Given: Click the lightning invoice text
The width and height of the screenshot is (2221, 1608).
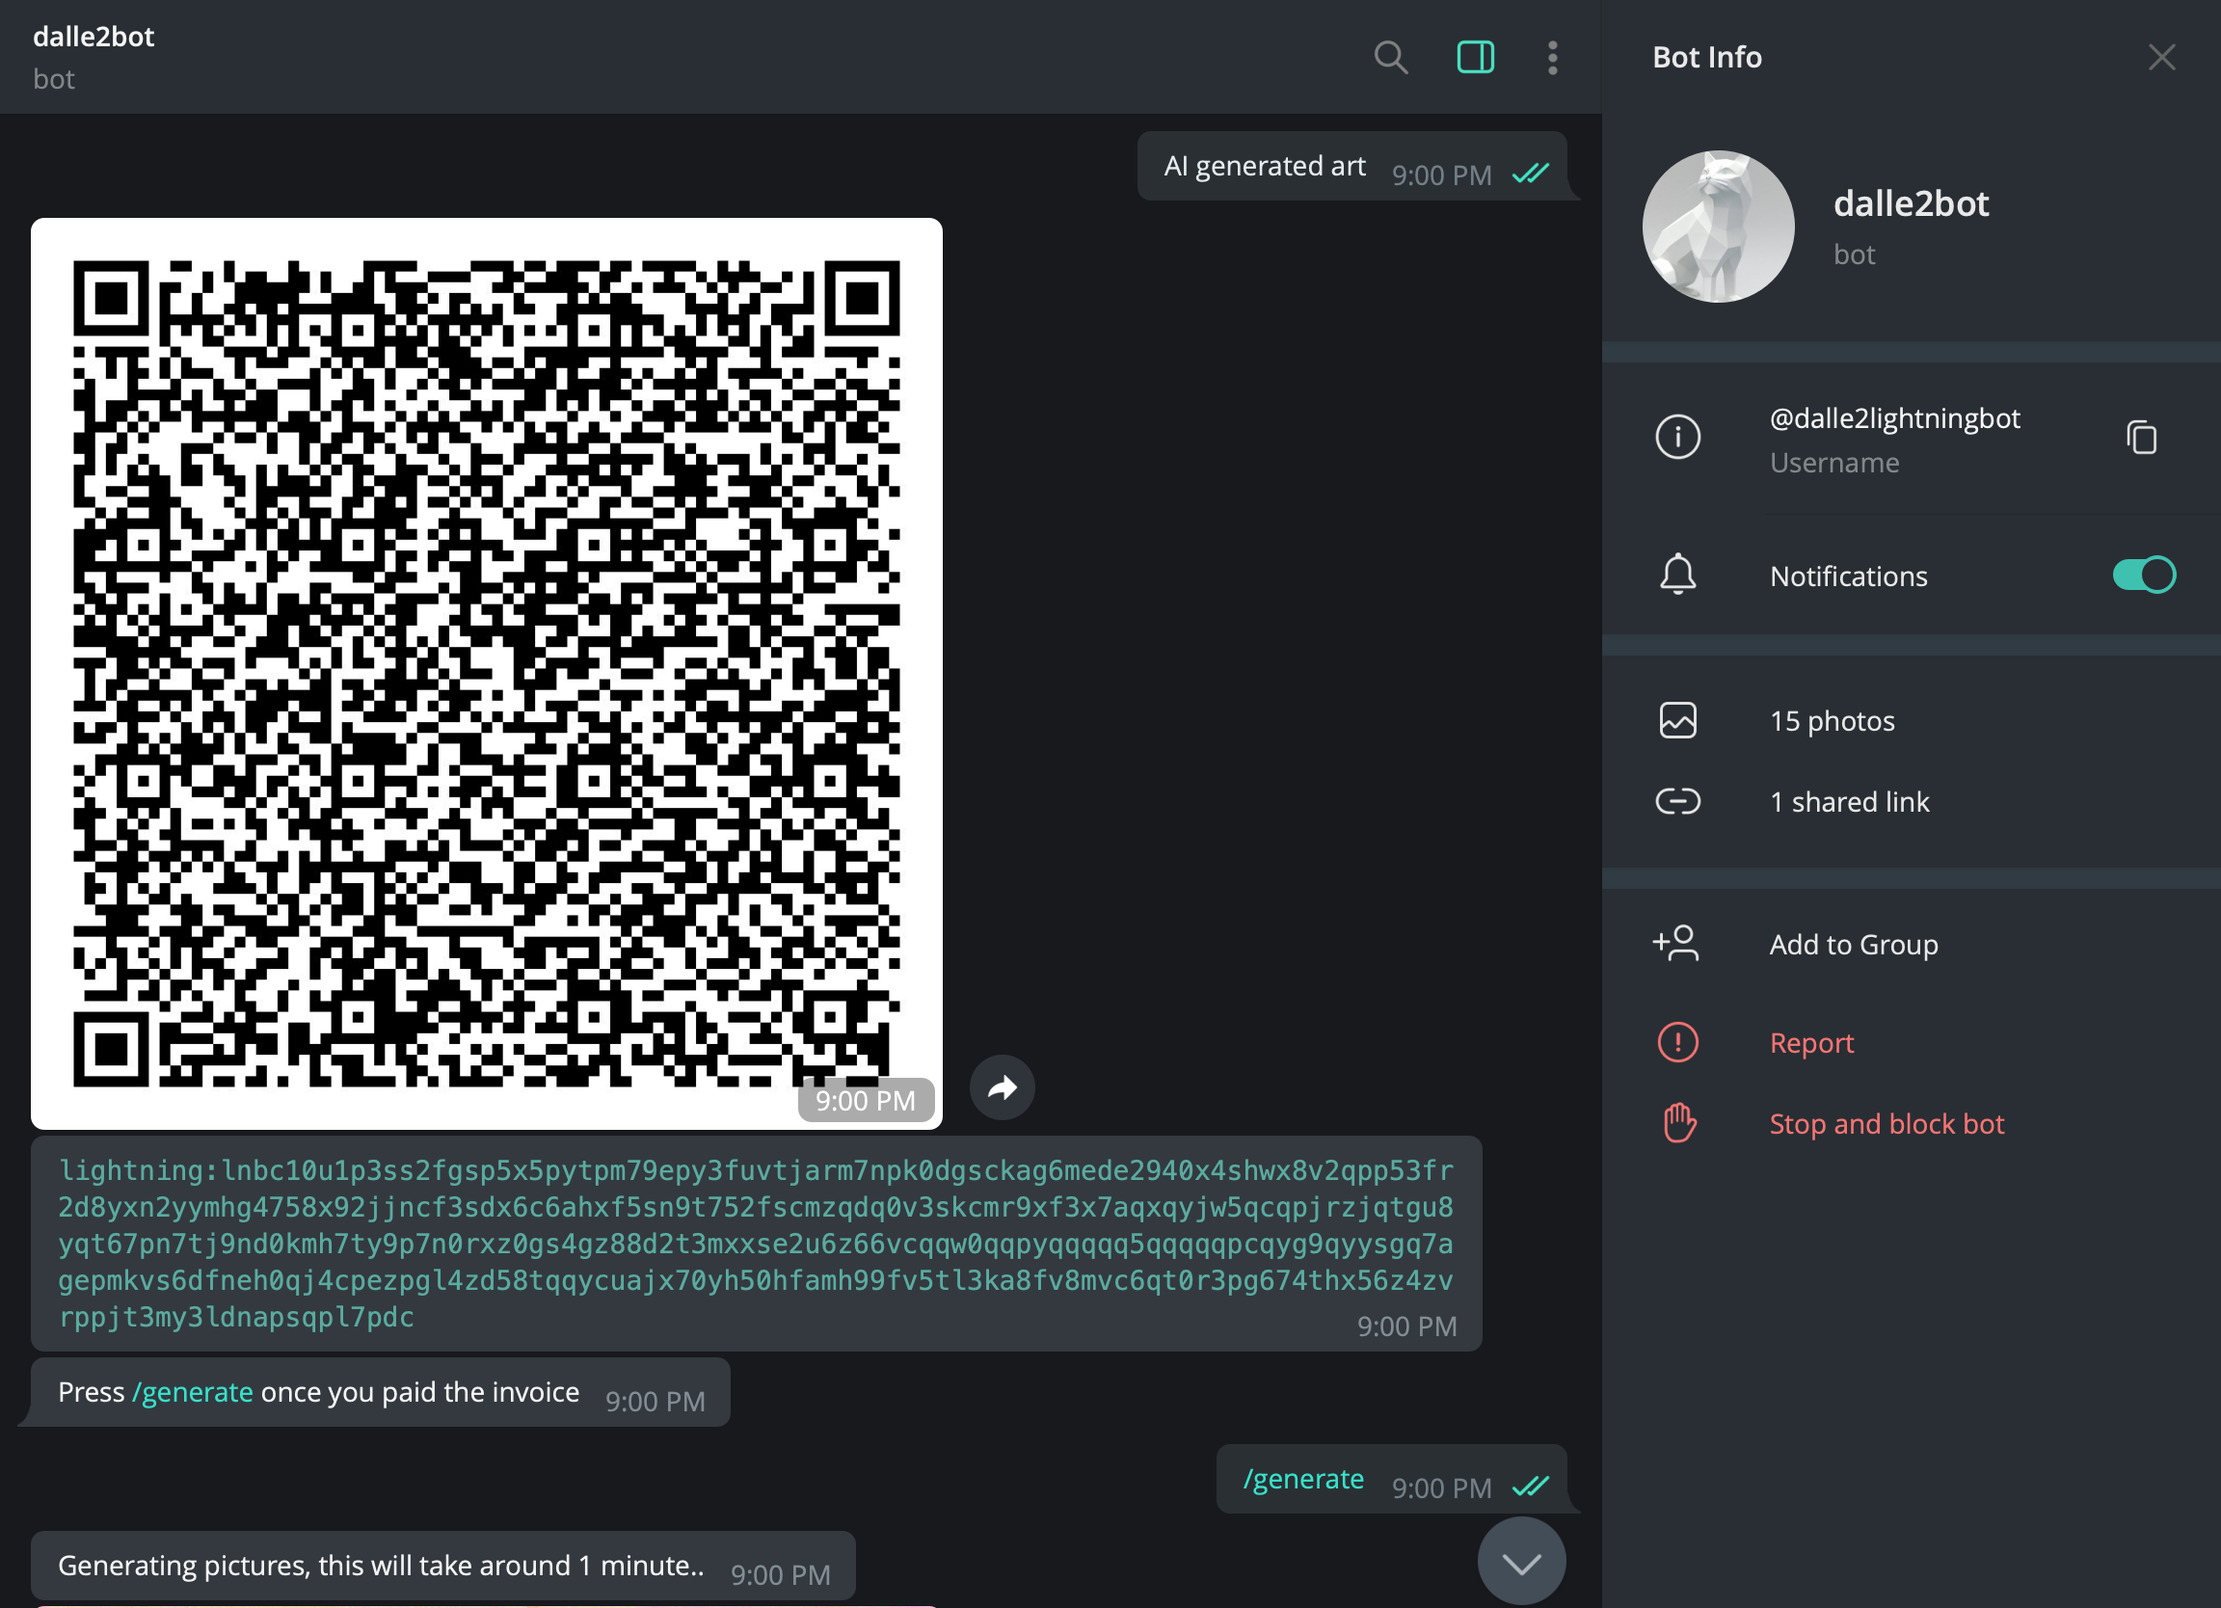Looking at the screenshot, I should (x=755, y=1243).
